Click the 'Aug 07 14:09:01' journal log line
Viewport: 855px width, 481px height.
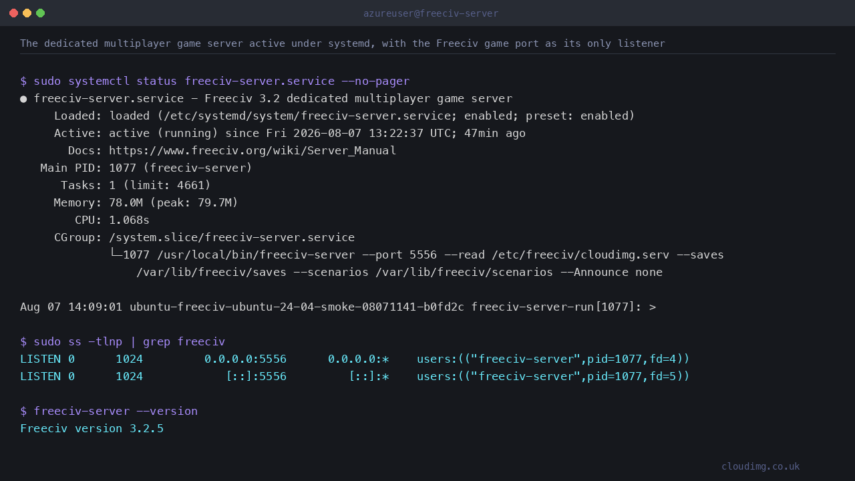(x=338, y=307)
